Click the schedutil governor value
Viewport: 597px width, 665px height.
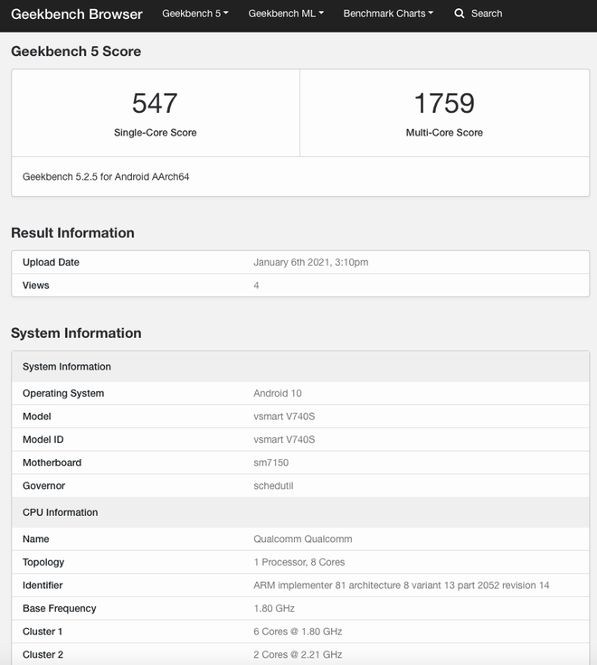(273, 486)
